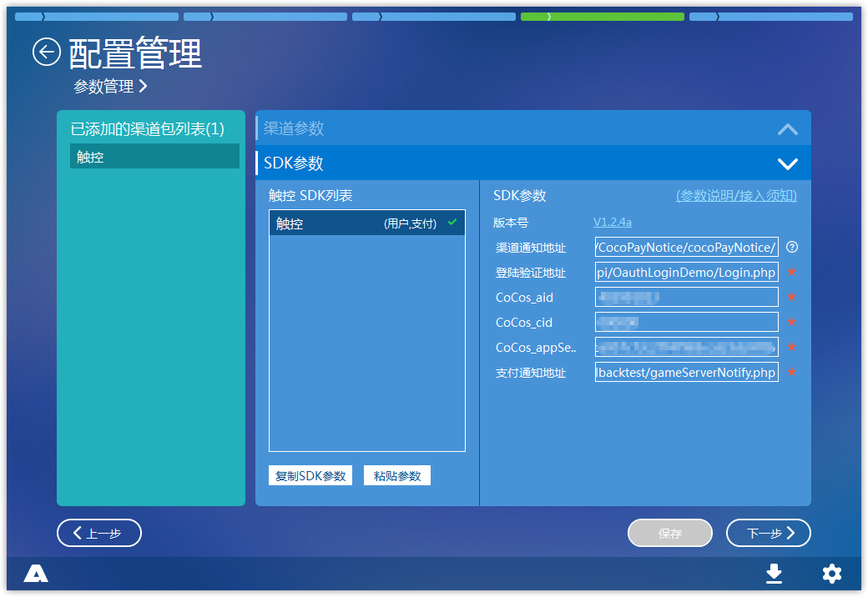Select 触控 in 已添加的渠道包列表

[x=154, y=156]
